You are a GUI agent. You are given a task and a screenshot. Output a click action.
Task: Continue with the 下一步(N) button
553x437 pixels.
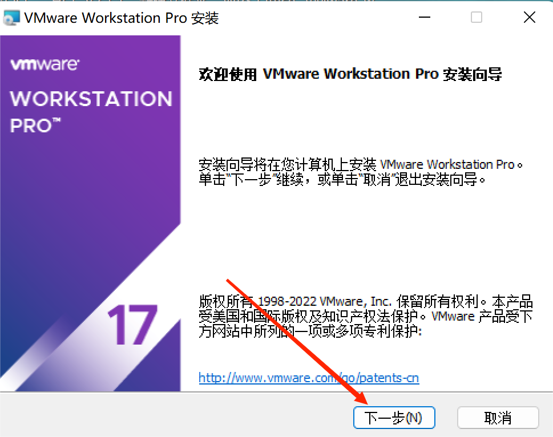(394, 418)
